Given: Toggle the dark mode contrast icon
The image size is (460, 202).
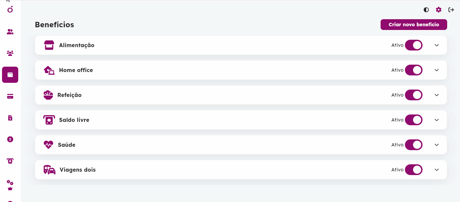Looking at the screenshot, I should pyautogui.click(x=426, y=10).
